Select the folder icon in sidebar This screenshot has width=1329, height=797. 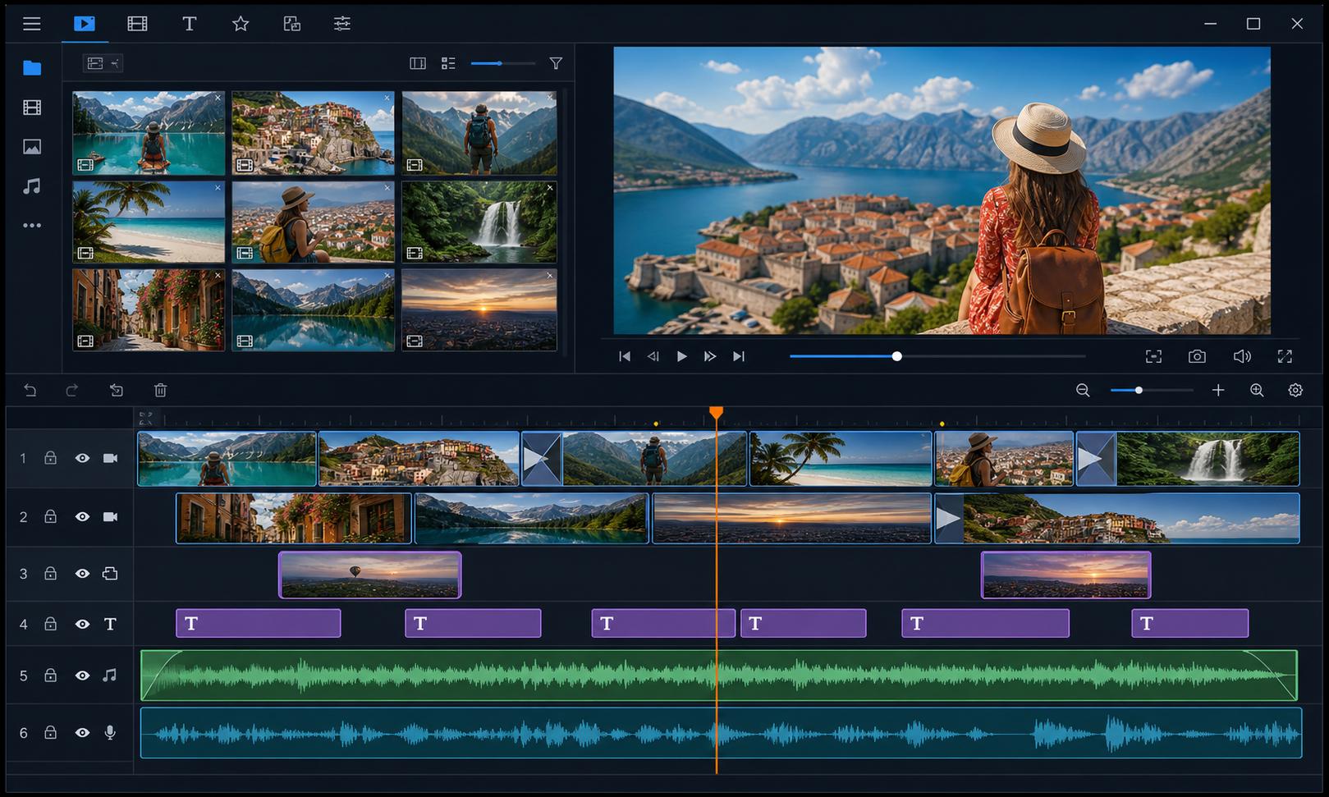click(x=32, y=68)
